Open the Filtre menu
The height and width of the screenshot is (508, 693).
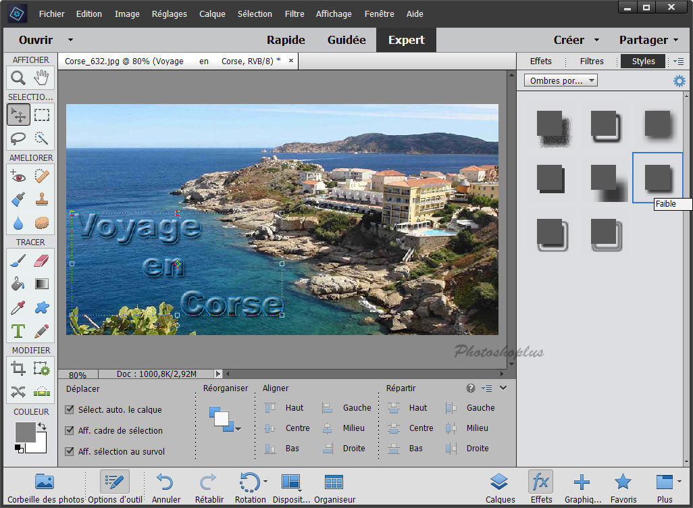tap(294, 14)
